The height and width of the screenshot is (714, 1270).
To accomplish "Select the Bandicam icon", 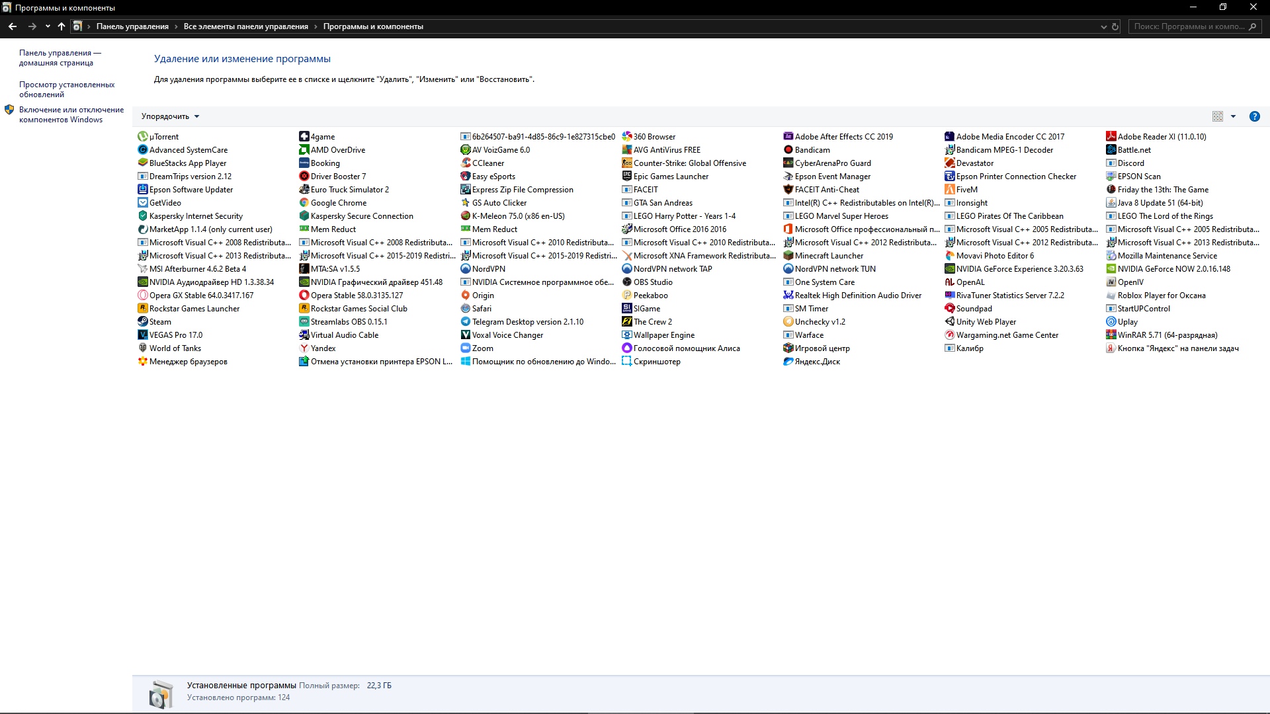I will [x=788, y=150].
